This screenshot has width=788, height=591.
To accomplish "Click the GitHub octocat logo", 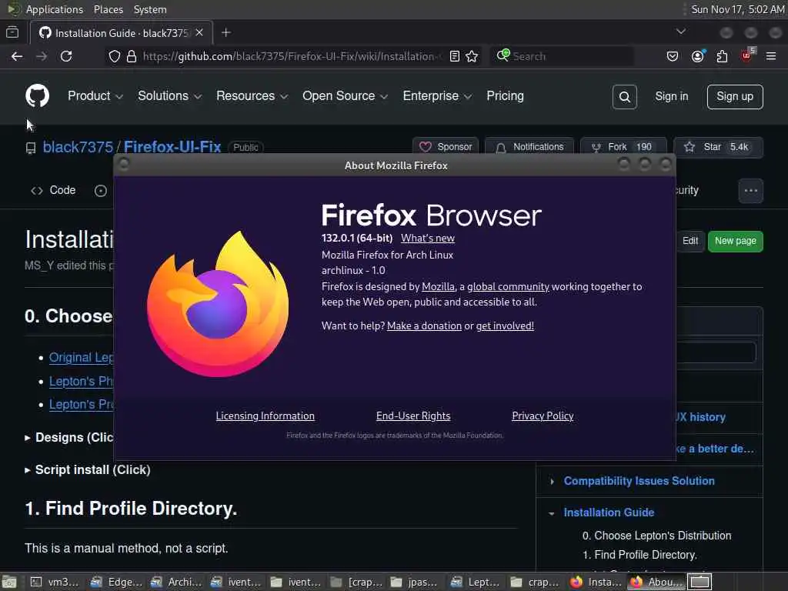I will [37, 95].
